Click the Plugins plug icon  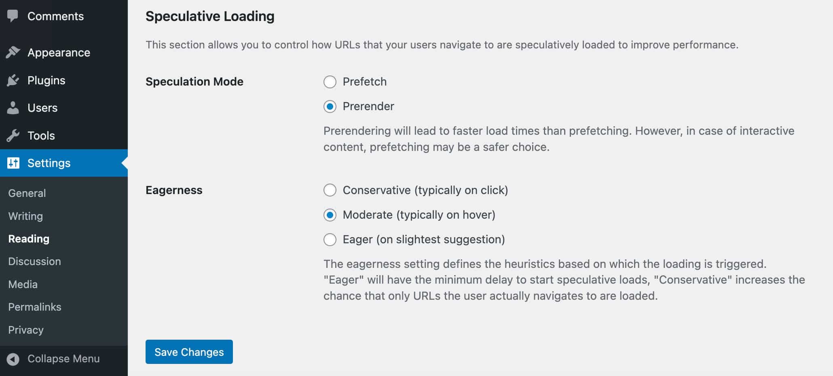13,80
